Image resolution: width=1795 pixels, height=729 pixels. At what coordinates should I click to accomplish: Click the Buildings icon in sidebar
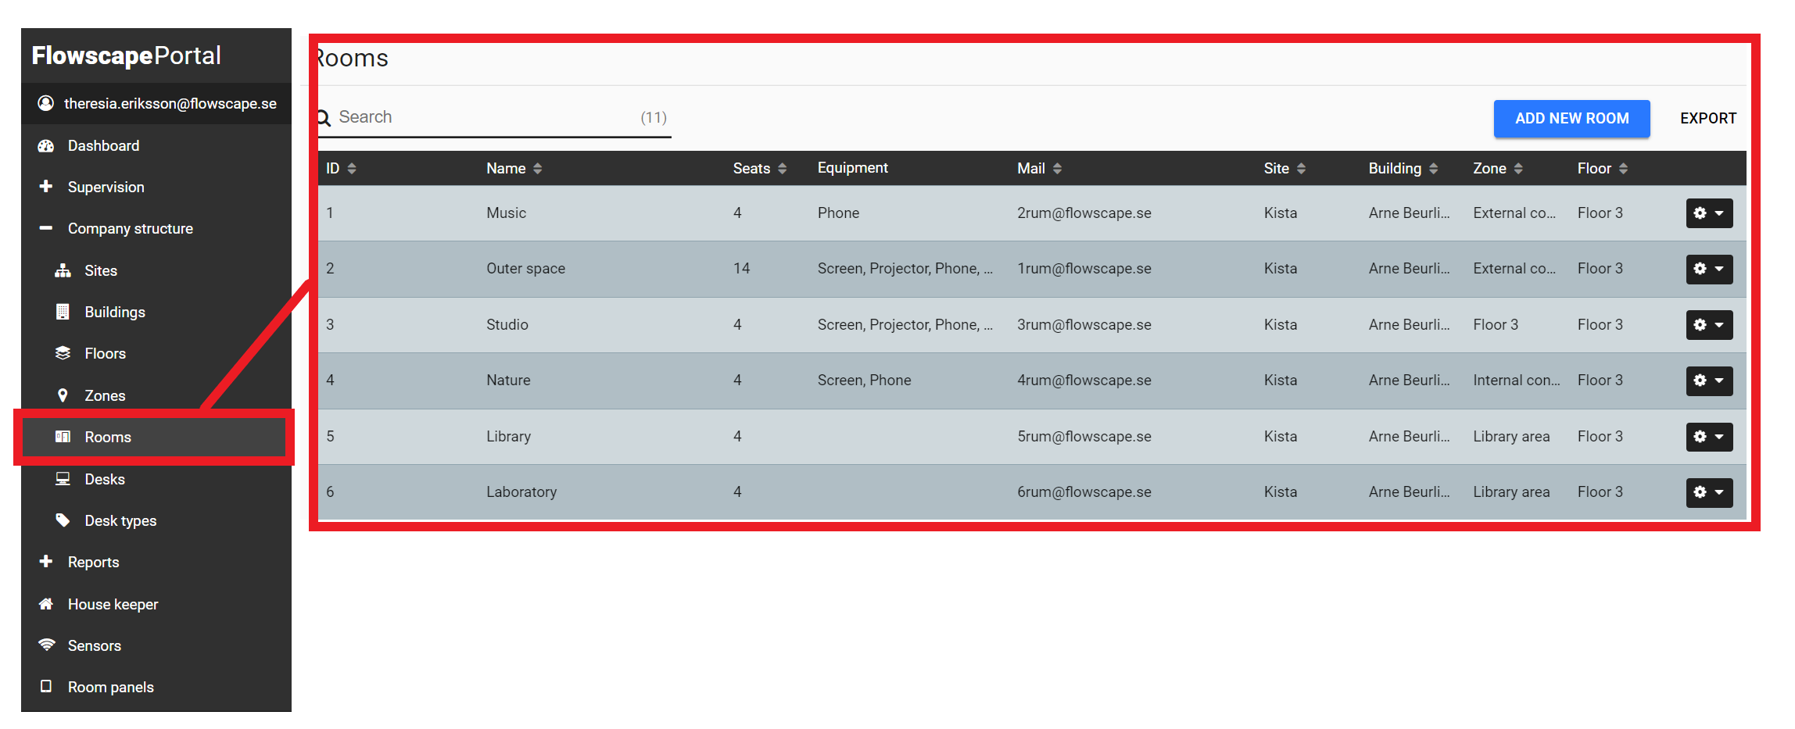[x=63, y=312]
